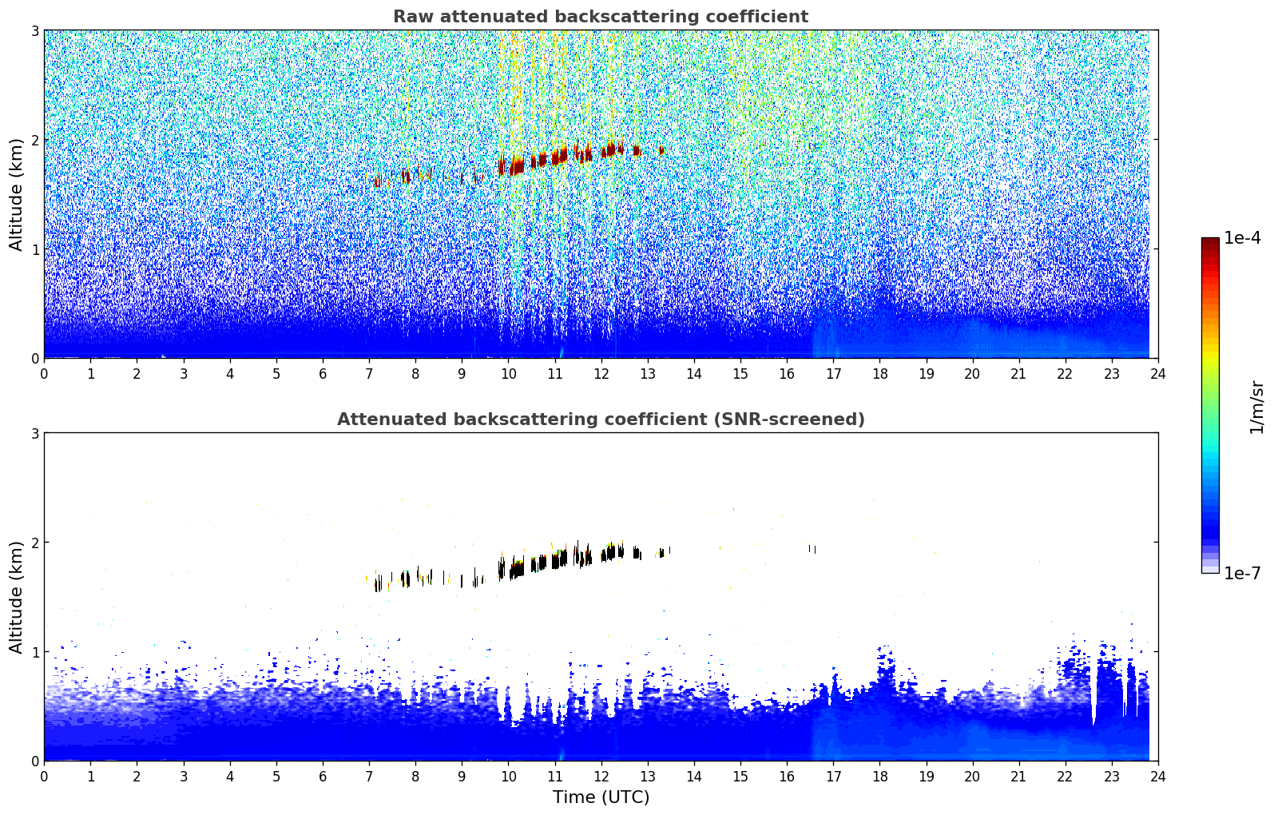
Task: Click the '2' altitude tick on the bottom plot
Action: [34, 543]
